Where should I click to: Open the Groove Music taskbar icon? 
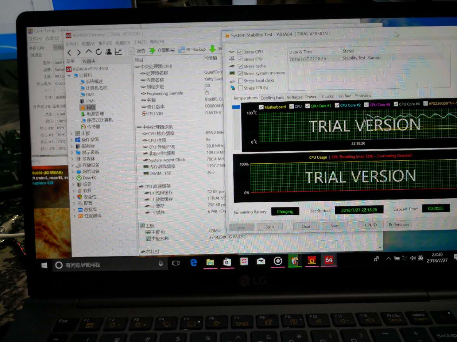click(x=278, y=261)
